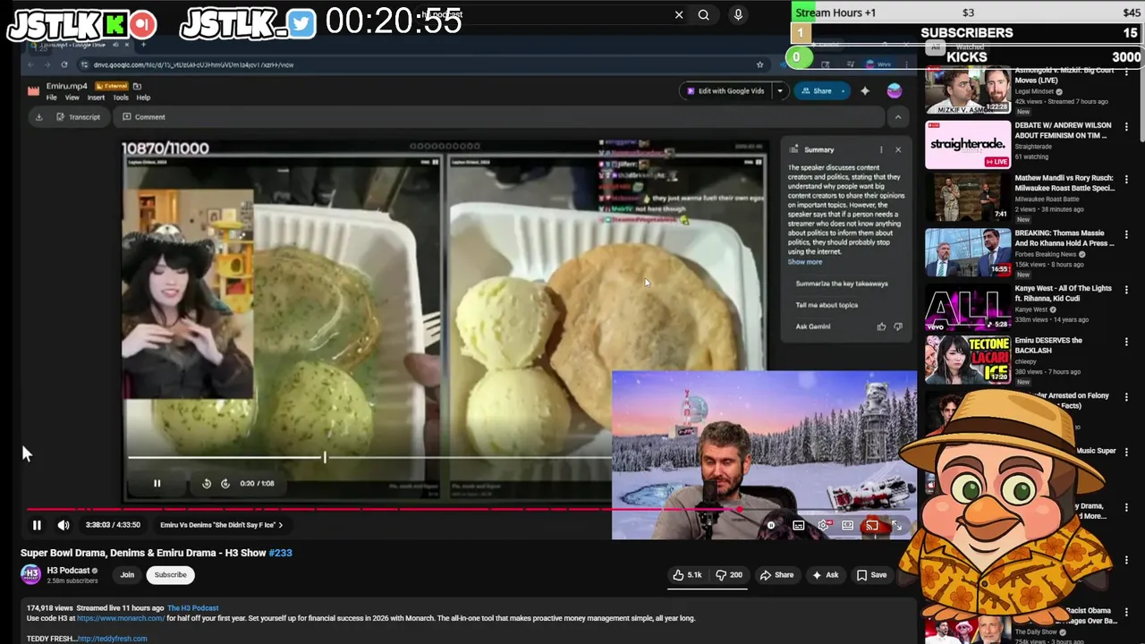Skip forward in the Emiru.mp4 clip
Viewport: 1145px width, 644px height.
(x=225, y=483)
